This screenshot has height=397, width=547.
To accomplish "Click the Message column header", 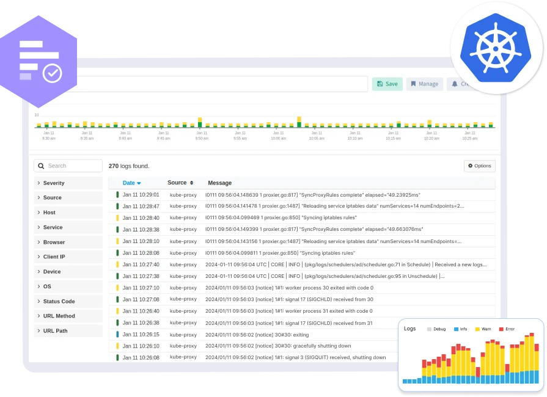I will tap(220, 183).
